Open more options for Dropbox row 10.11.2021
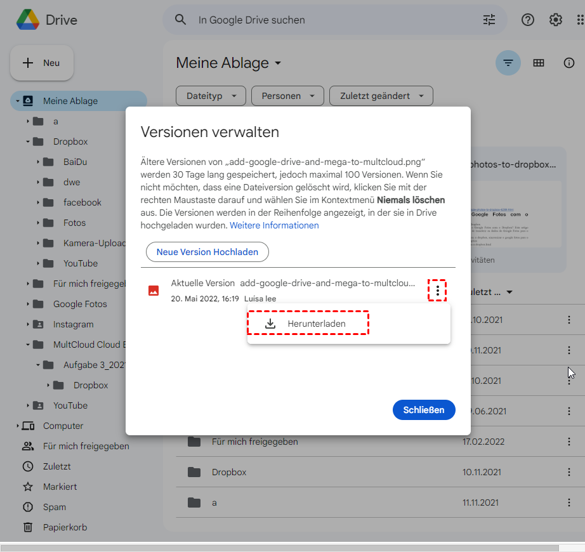Screen dimensions: 585x552 (x=569, y=472)
